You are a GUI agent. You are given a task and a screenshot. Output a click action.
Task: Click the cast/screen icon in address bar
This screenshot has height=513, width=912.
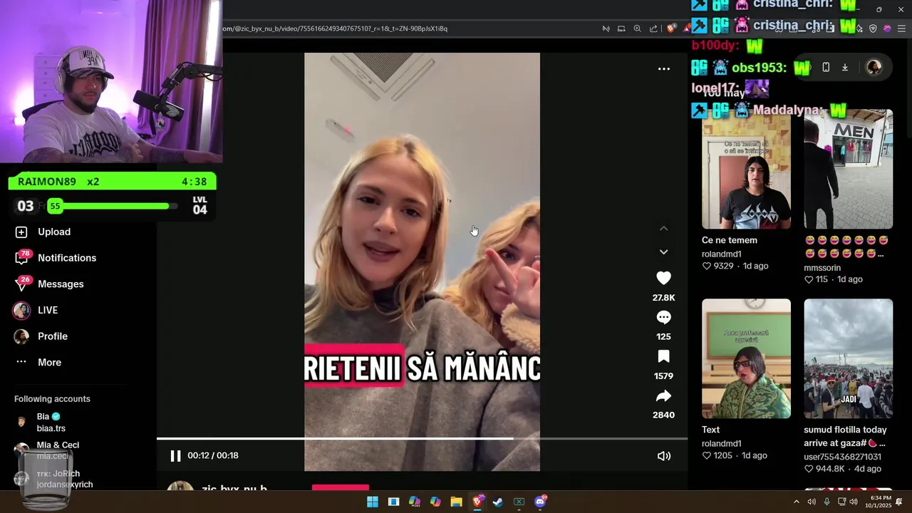[x=621, y=28]
